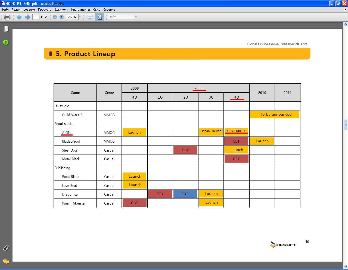Open the Окно menu
The width and height of the screenshot is (348, 270).
pos(97,10)
